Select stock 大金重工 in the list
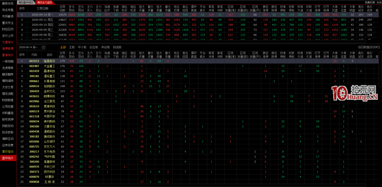The width and height of the screenshot is (382, 187). [198, 66]
